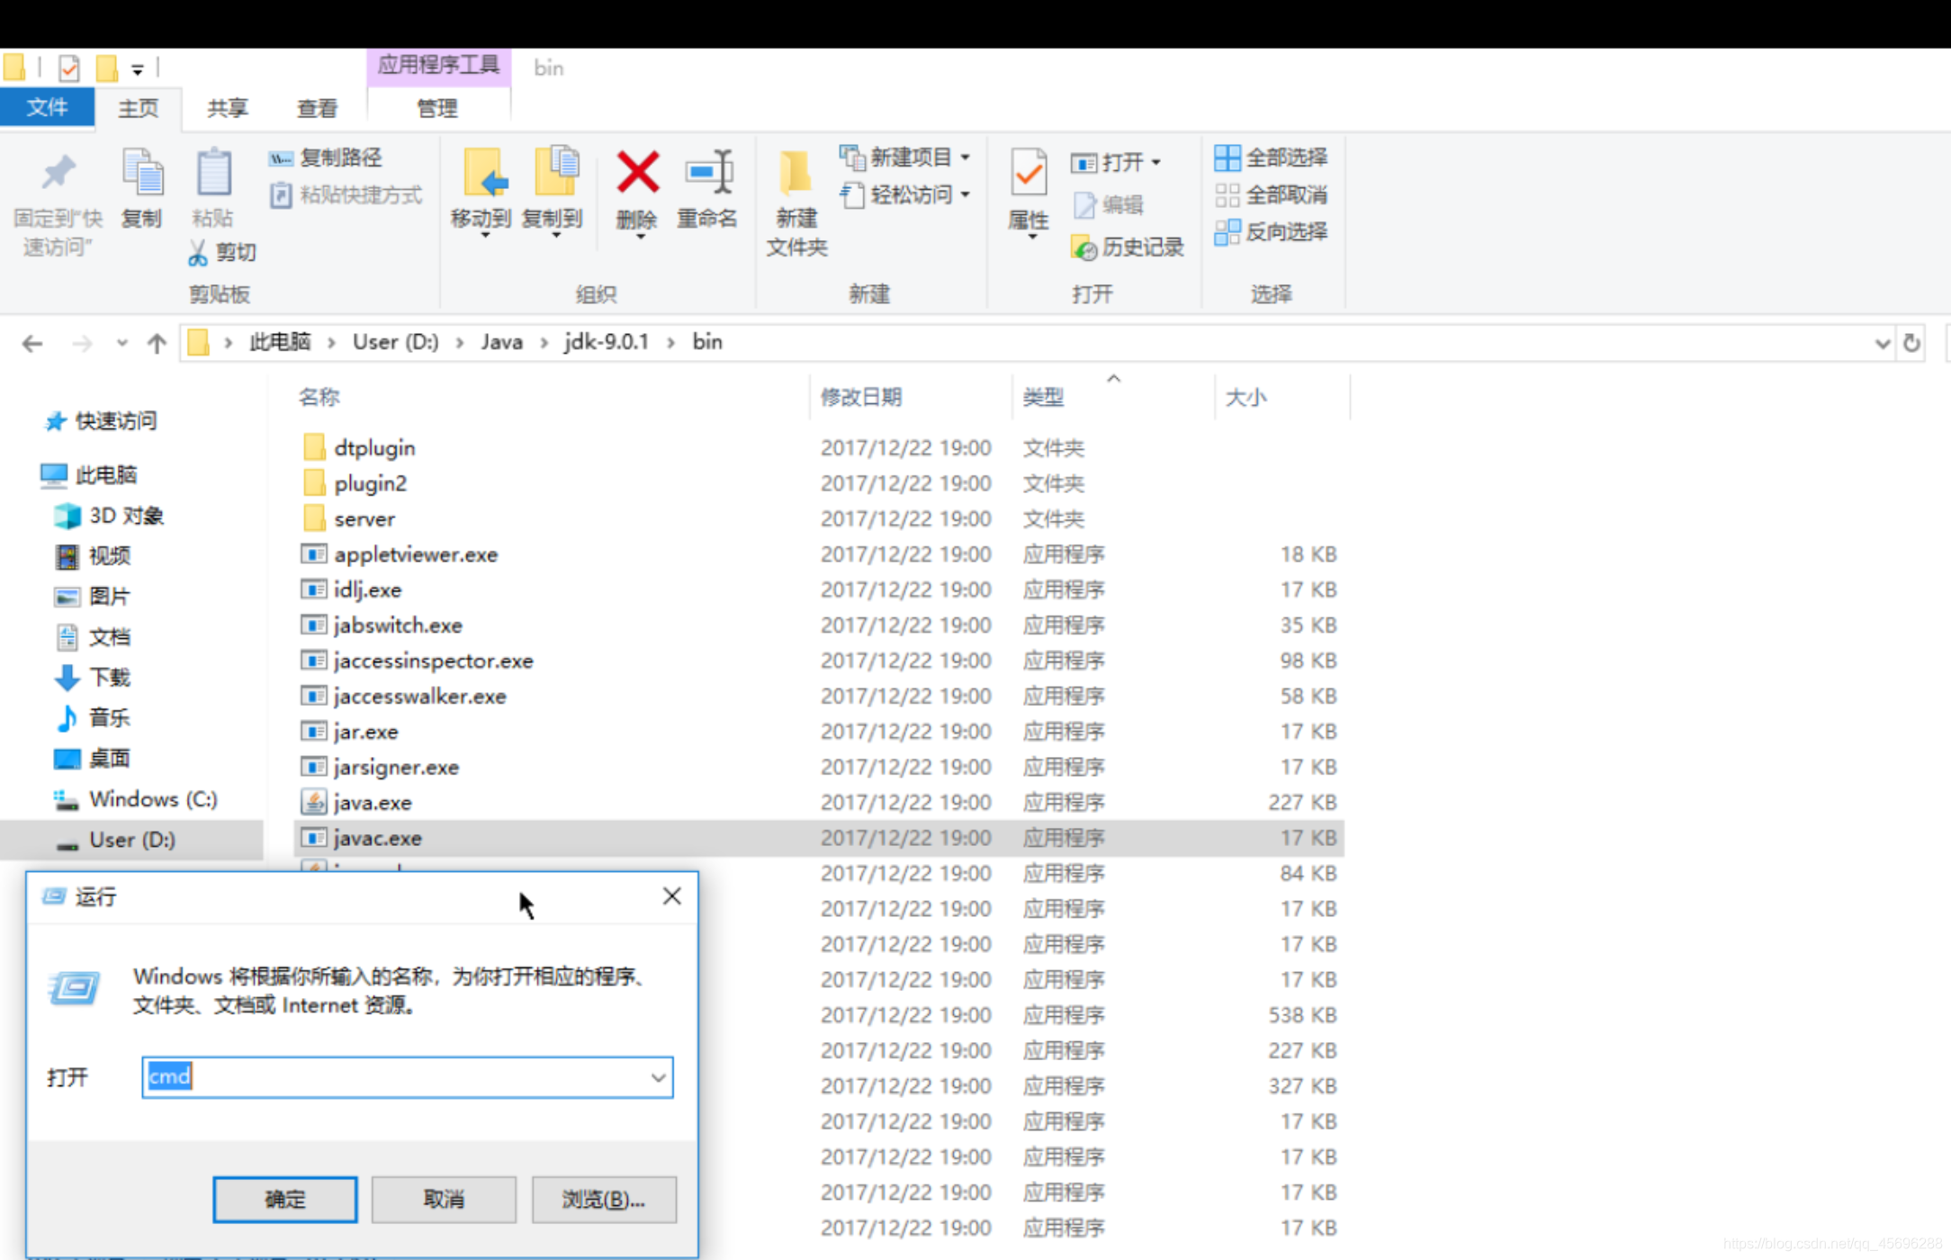This screenshot has height=1260, width=1951.
Task: Select Quick access (快速访问) in sidebar
Action: tap(101, 421)
